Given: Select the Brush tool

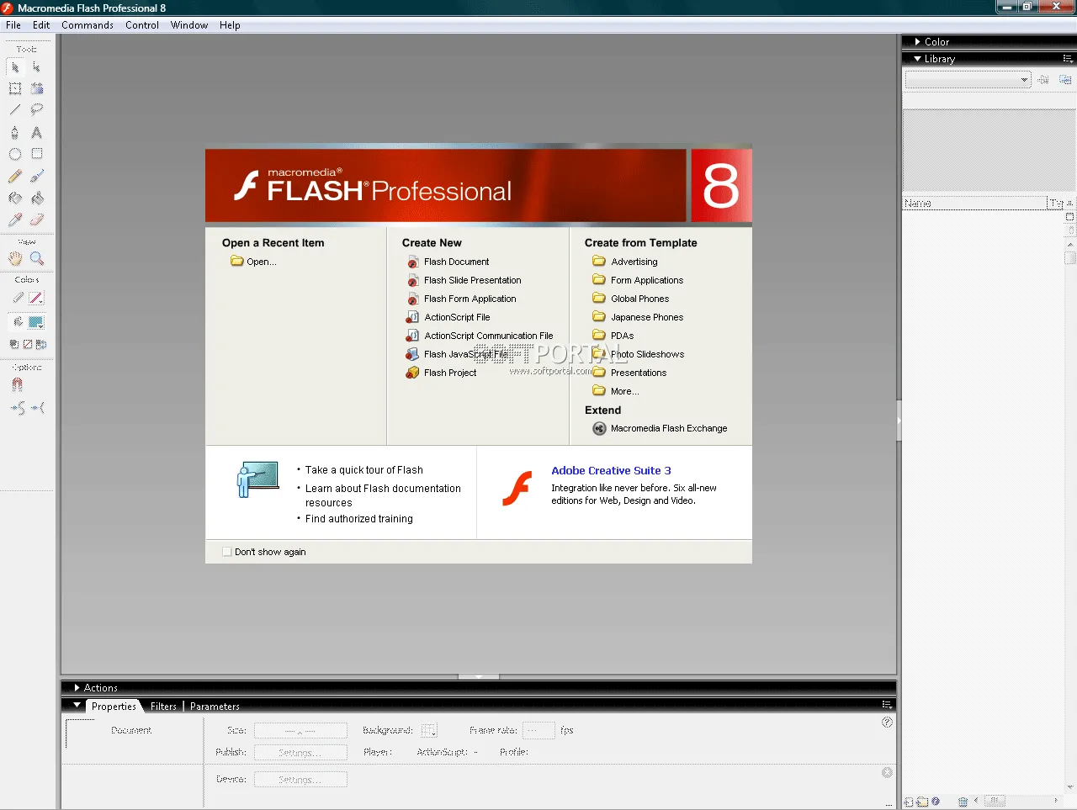Looking at the screenshot, I should coord(36,177).
